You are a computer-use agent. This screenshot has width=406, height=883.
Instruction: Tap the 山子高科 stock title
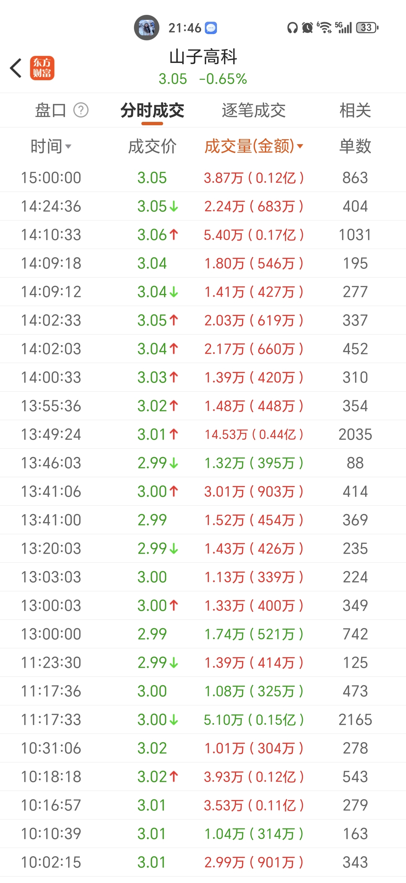click(x=203, y=57)
